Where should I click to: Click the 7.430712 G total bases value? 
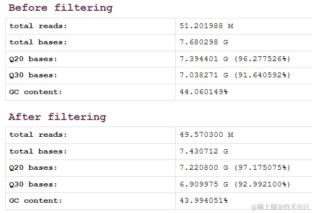pos(204,151)
